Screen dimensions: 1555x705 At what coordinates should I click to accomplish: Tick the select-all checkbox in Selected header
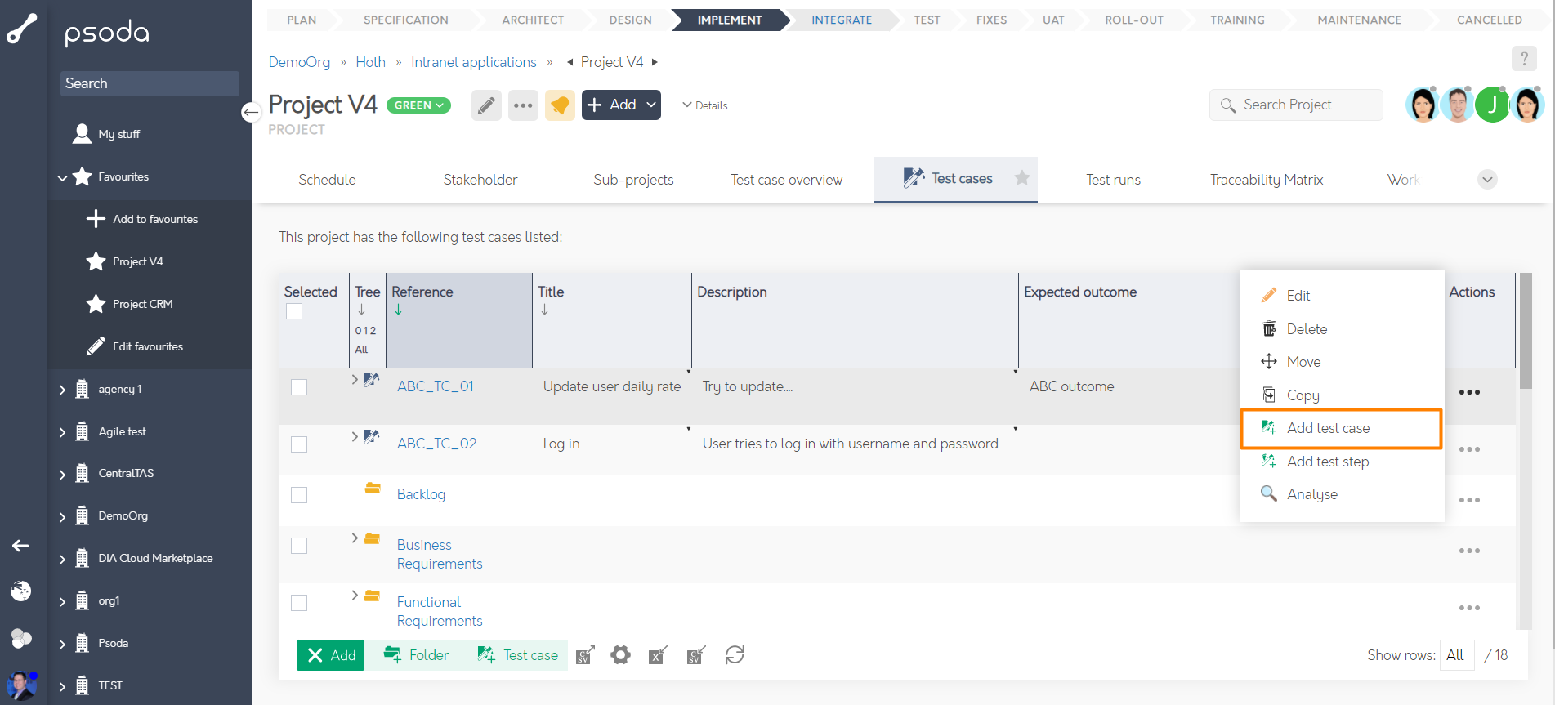[294, 311]
